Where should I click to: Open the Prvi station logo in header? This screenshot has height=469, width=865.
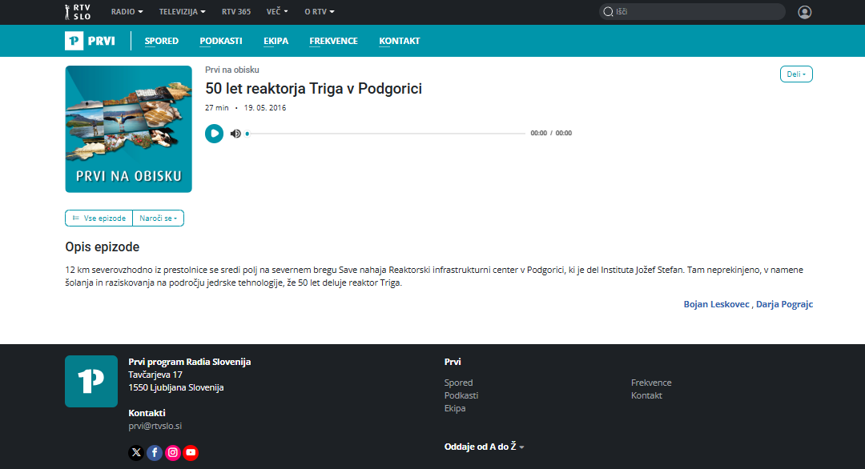91,41
